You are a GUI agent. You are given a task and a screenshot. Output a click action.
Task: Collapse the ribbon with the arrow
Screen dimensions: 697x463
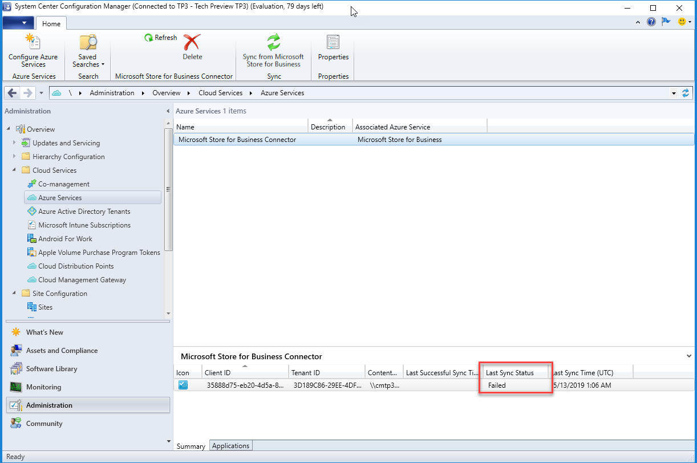638,22
